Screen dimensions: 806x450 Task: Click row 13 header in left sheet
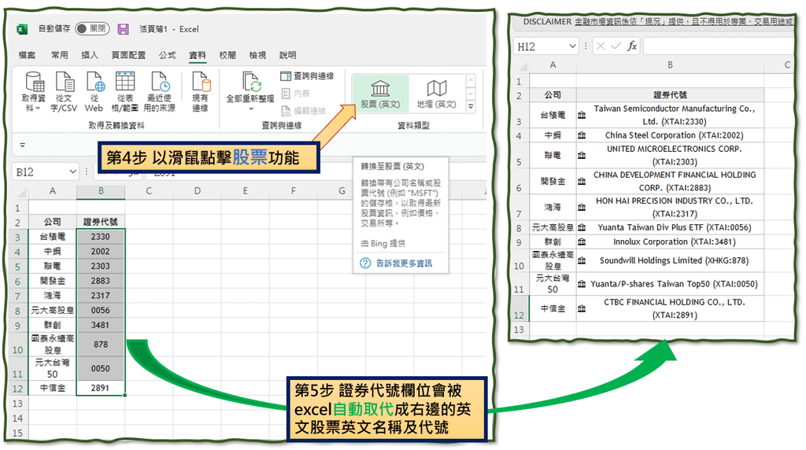(19, 404)
